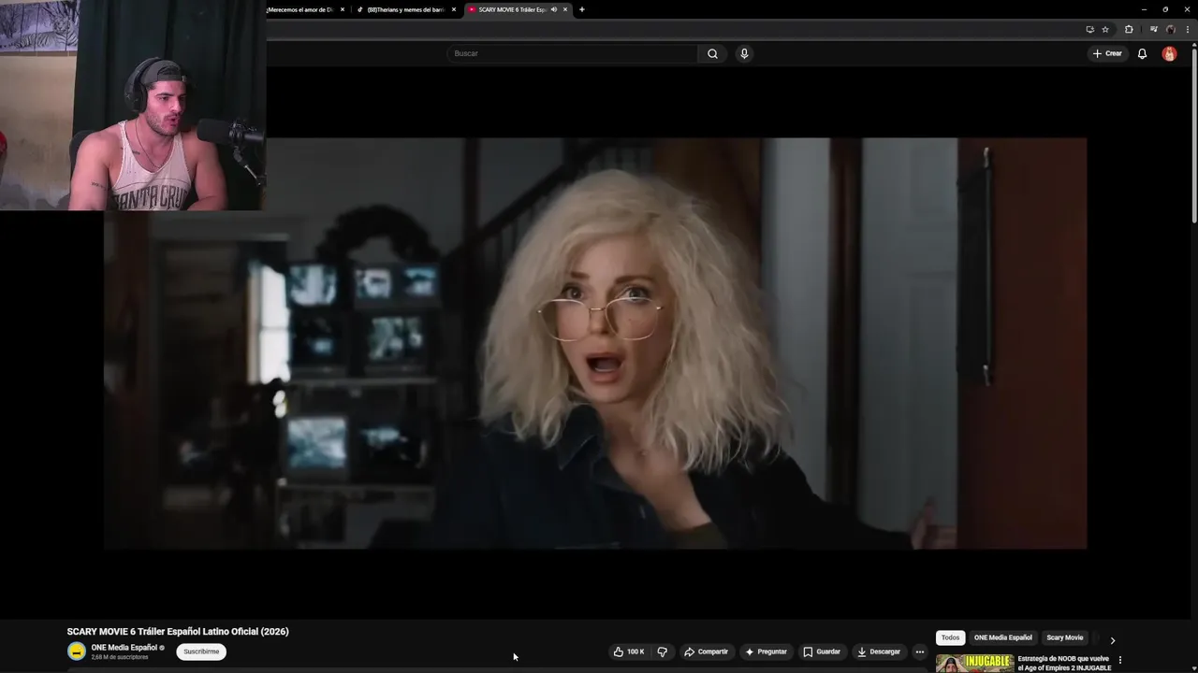
Task: Subscribe using the Suscribirme button
Action: [201, 652]
